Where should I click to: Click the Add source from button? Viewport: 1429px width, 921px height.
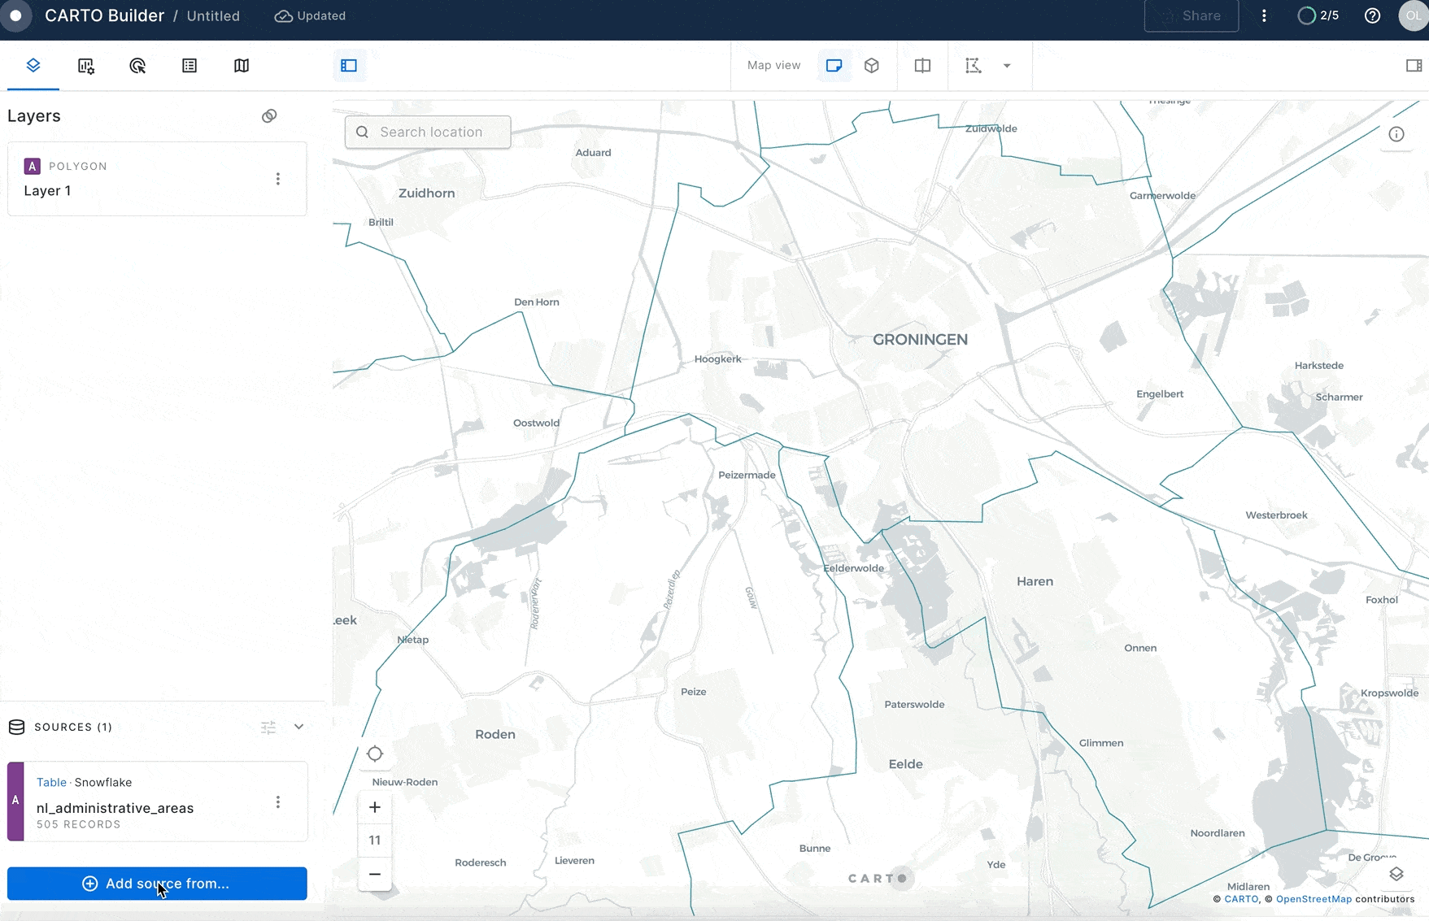coord(157,884)
